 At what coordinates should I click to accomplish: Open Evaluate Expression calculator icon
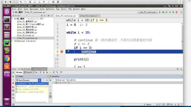click(61, 72)
